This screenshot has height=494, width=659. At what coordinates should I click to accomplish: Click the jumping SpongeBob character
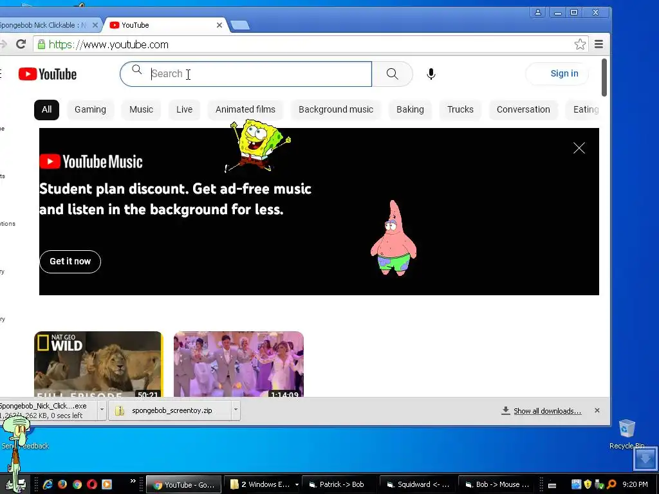(x=257, y=146)
